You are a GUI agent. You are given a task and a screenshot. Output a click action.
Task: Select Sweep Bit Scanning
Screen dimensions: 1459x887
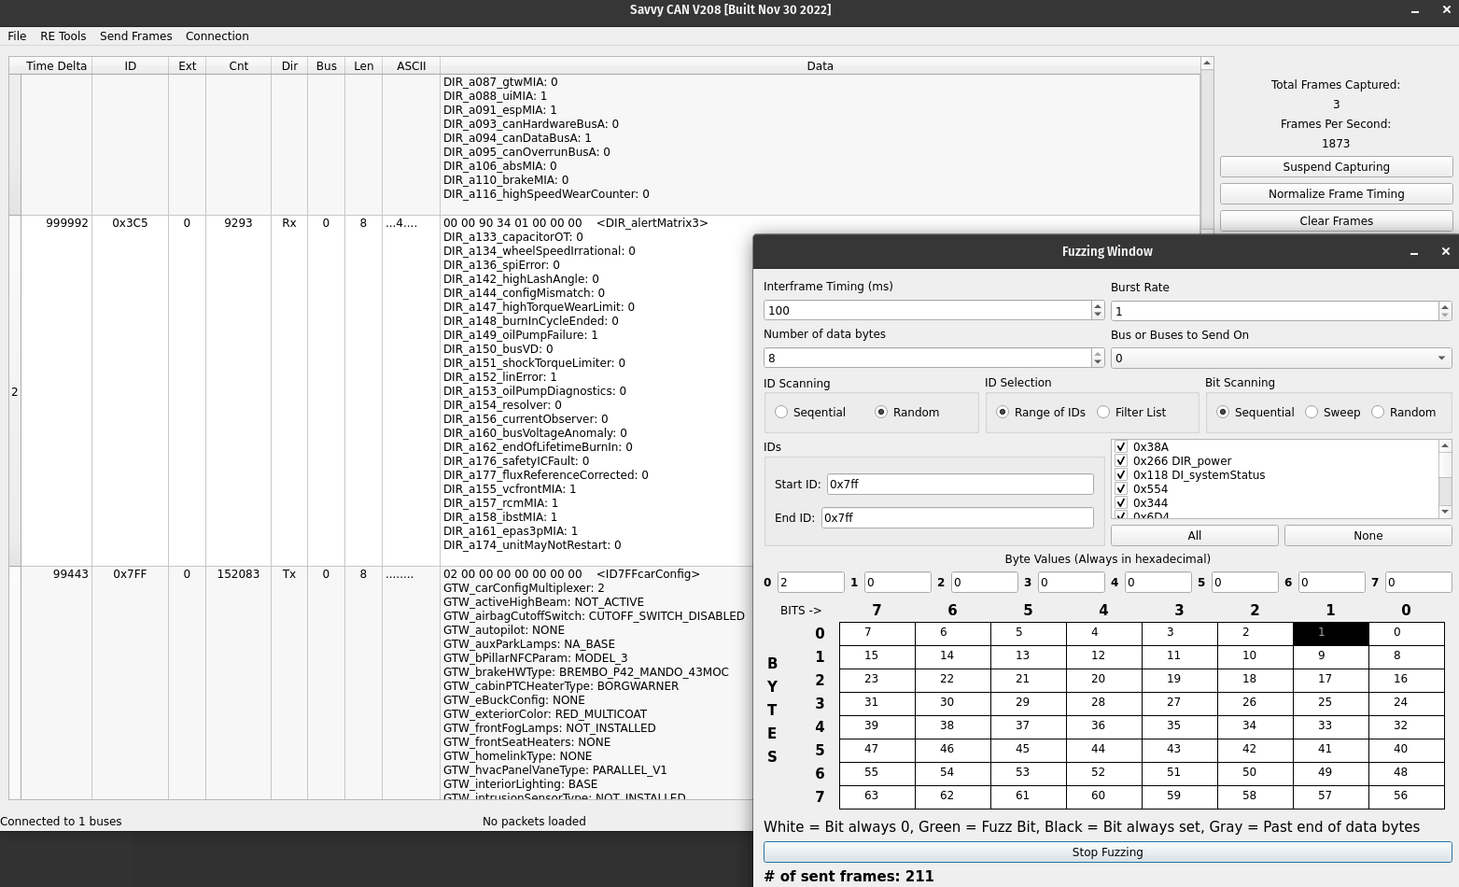click(x=1333, y=413)
